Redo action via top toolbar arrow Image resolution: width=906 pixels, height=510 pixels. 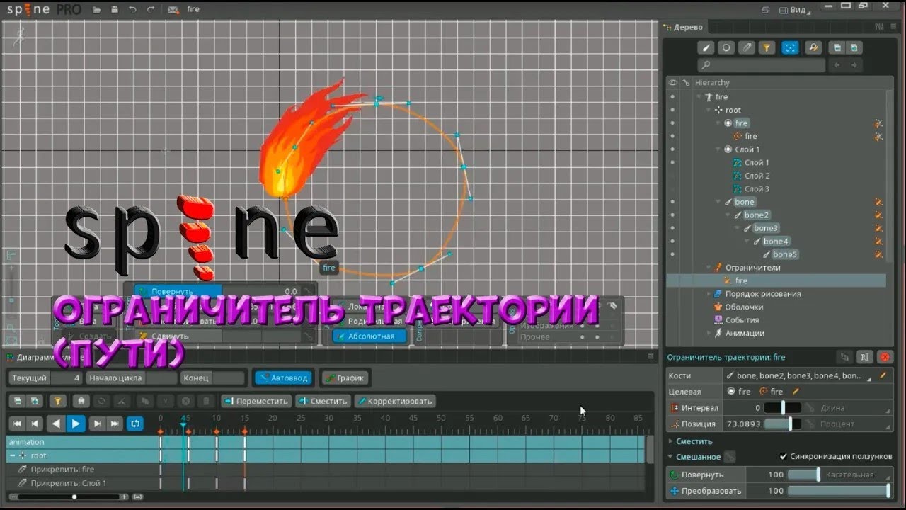pos(150,10)
